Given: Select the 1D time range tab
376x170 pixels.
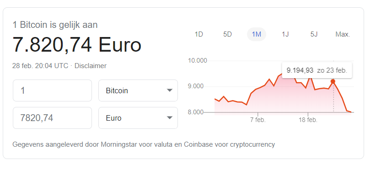Looking at the screenshot, I should tap(199, 34).
